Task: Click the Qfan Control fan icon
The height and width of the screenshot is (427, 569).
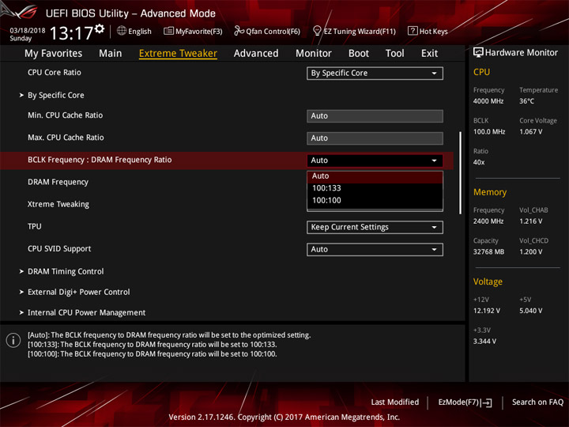Action: click(239, 31)
